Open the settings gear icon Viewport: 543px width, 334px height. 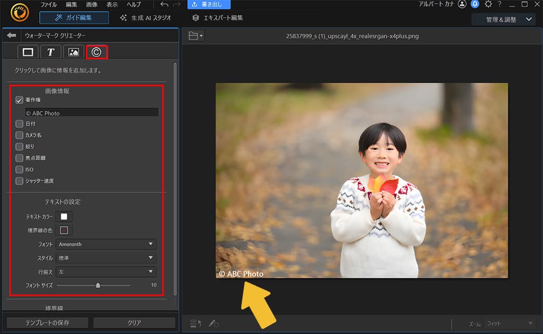click(x=488, y=4)
